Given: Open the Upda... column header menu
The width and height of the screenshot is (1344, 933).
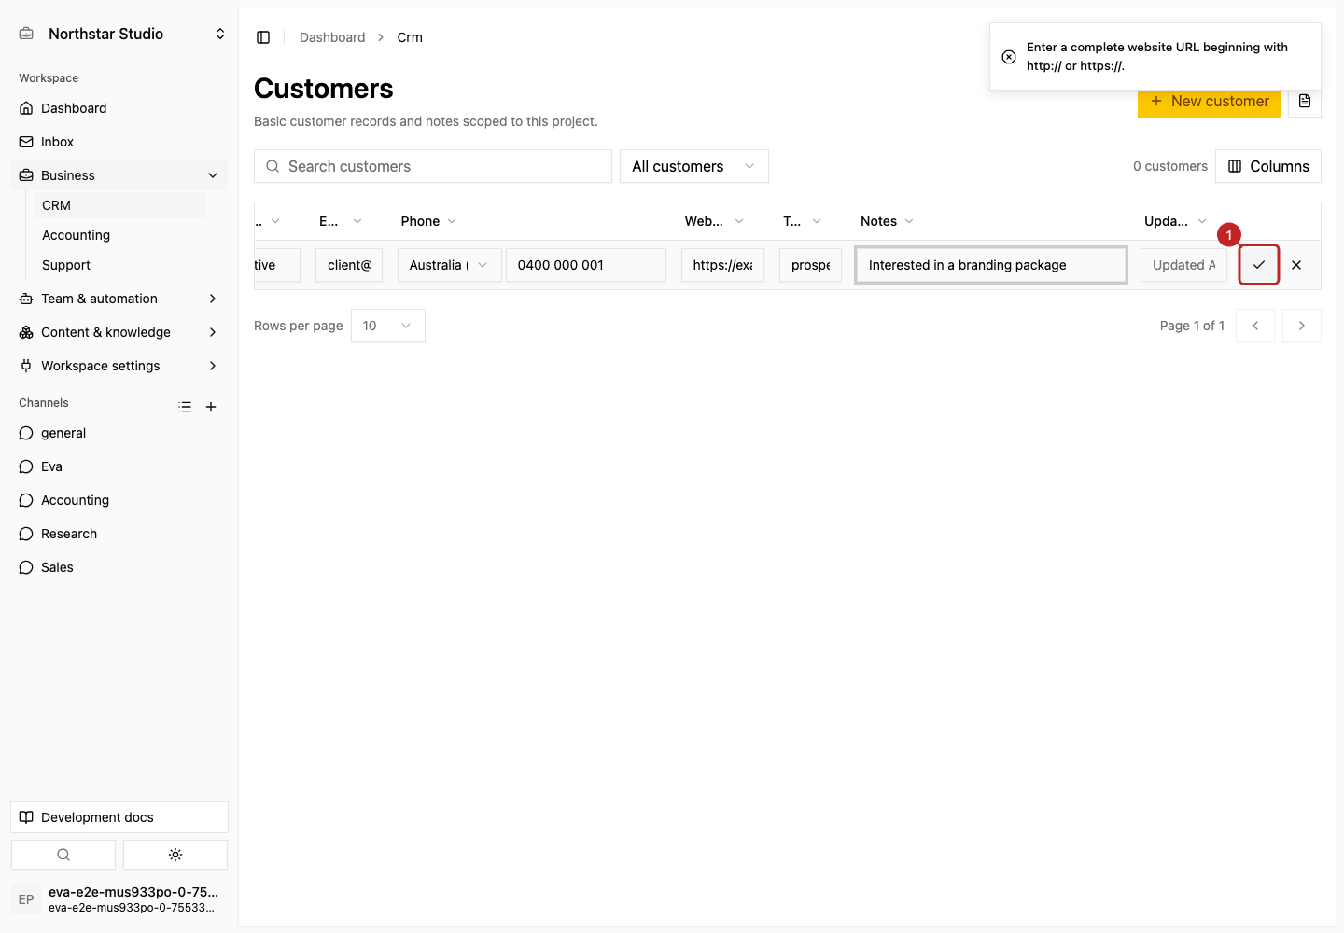Looking at the screenshot, I should coord(1175,221).
